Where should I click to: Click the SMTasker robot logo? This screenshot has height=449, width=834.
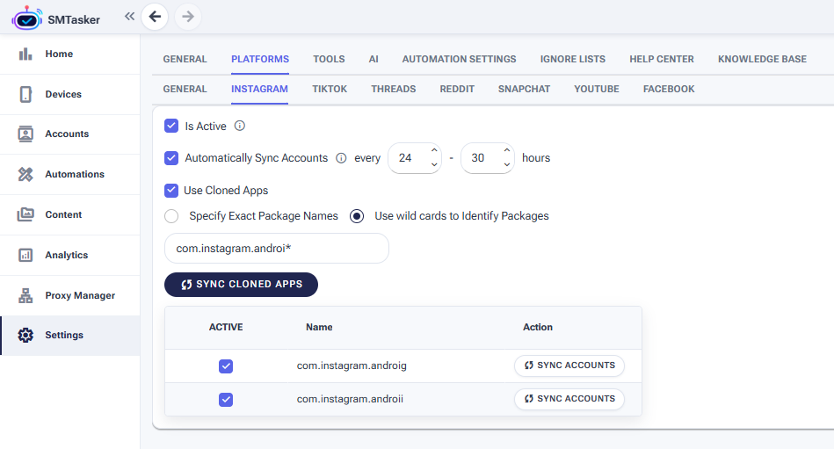click(x=27, y=18)
